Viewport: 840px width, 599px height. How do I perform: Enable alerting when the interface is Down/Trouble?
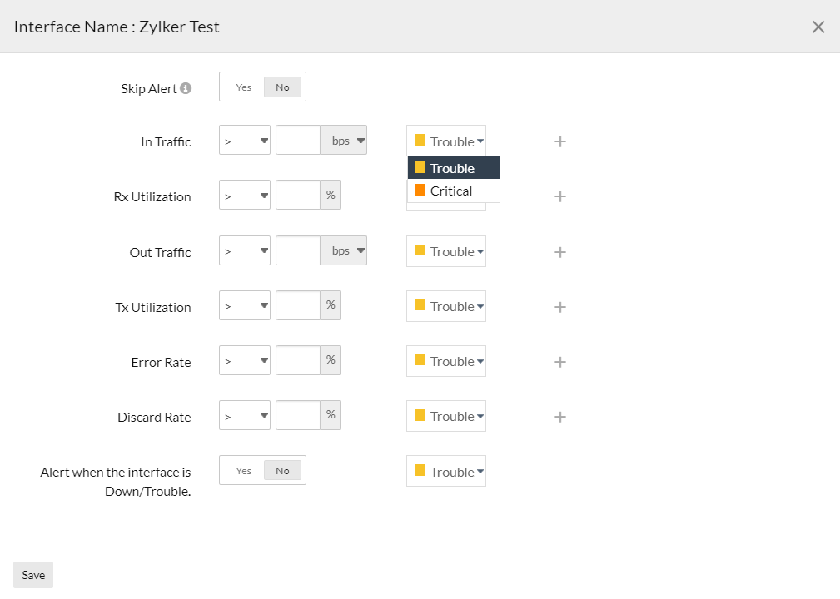[243, 469]
